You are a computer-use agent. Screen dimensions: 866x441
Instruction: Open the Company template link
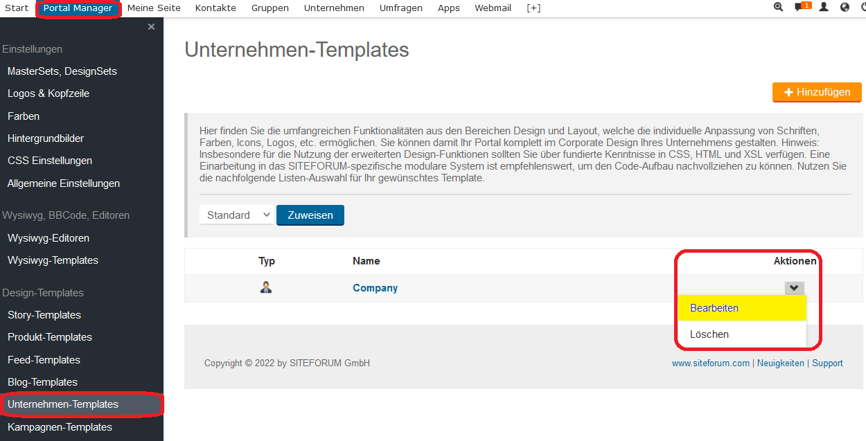click(x=375, y=288)
